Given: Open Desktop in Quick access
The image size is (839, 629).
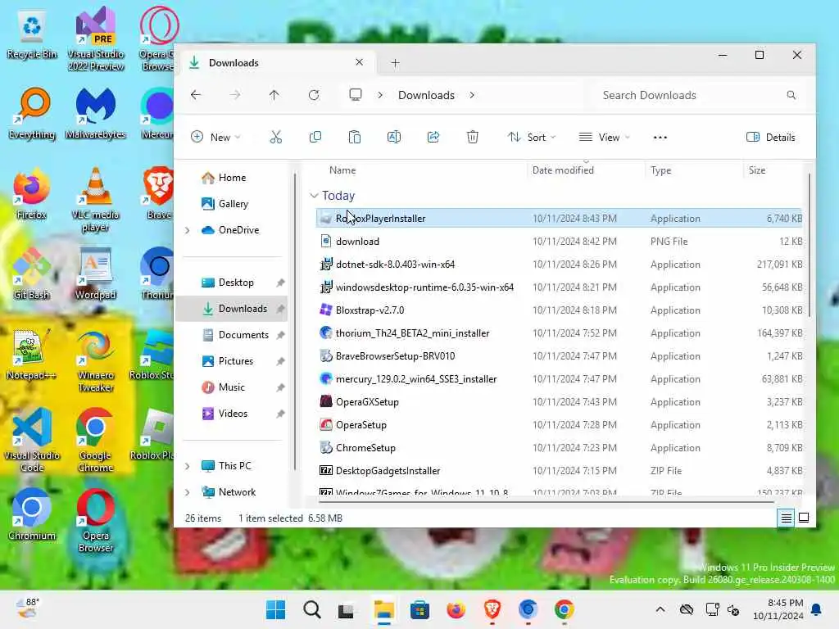Looking at the screenshot, I should click(236, 283).
